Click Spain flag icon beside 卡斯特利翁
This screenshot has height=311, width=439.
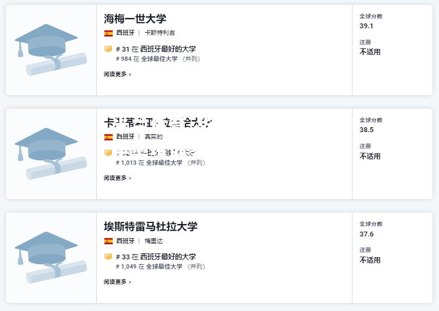coord(108,33)
